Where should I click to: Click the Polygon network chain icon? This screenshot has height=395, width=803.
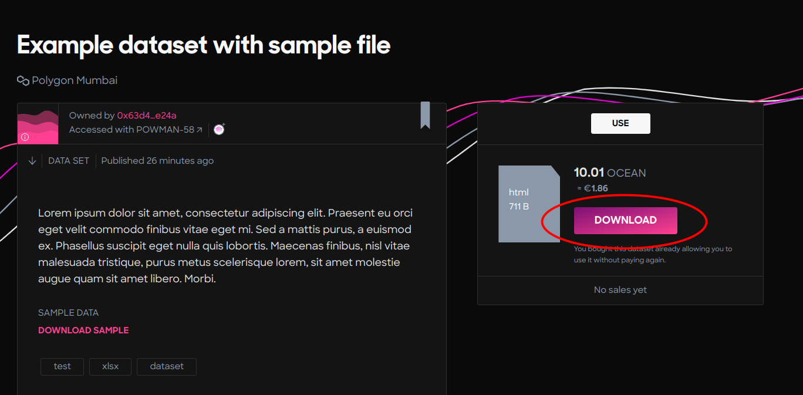23,80
